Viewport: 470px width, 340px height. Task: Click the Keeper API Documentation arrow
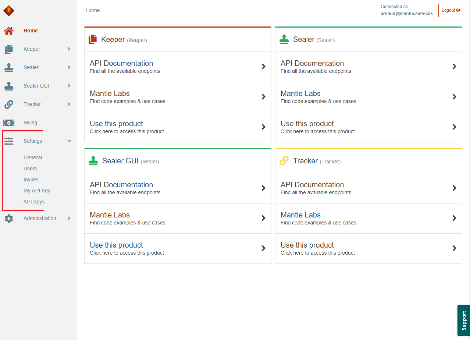263,67
